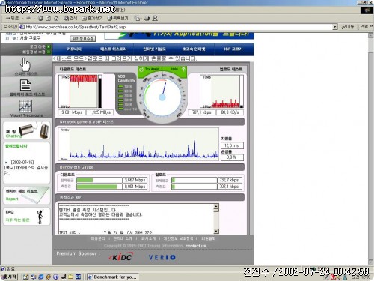Click the download average bandwidth bar
Screen dimensions: 374x281
click(99, 180)
